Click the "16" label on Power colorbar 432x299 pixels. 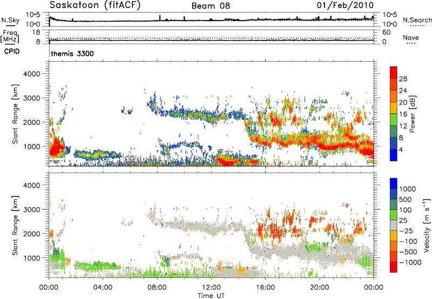click(403, 114)
